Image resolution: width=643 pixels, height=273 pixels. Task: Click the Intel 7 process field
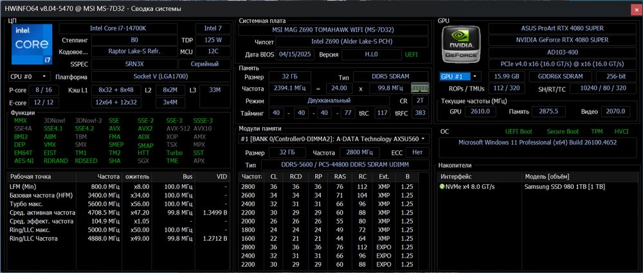[x=213, y=28]
